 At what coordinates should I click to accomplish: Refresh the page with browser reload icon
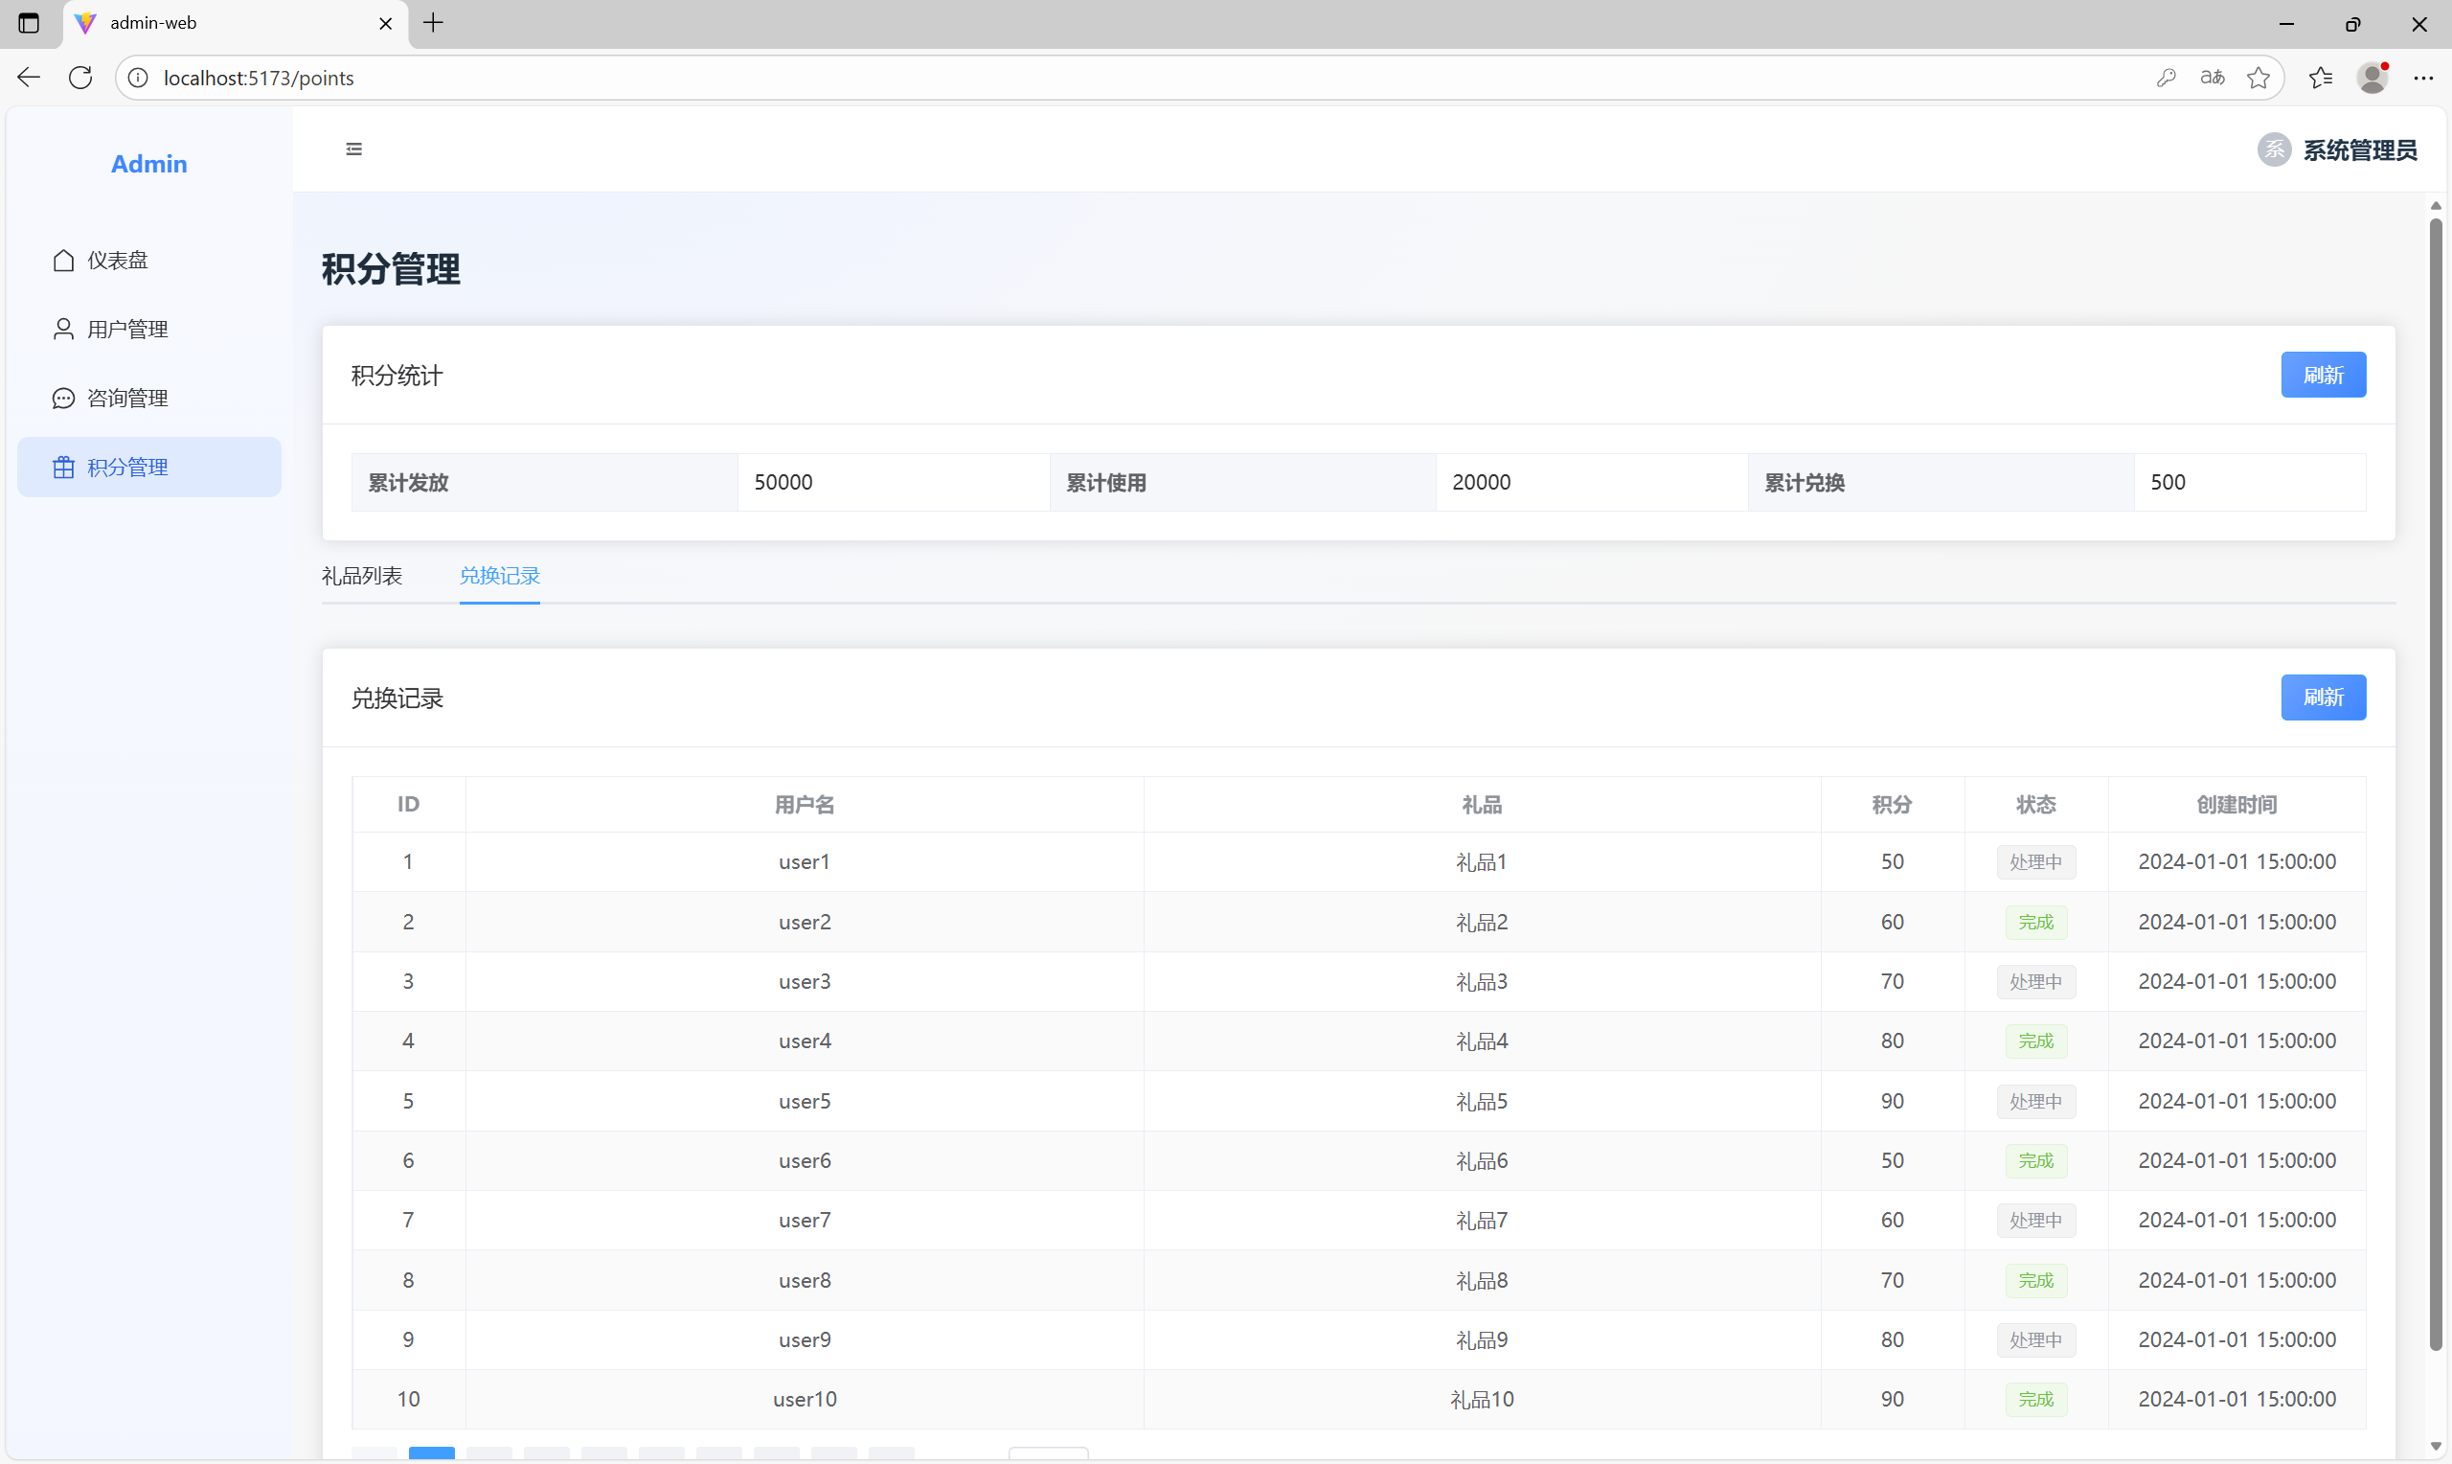[80, 78]
